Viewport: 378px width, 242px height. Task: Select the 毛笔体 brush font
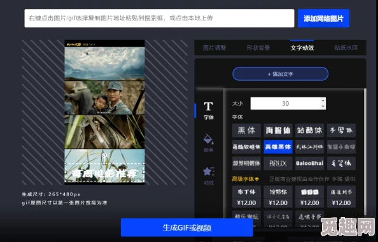pos(341,163)
